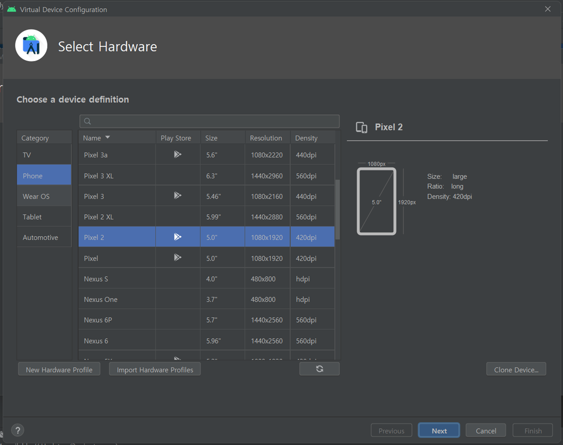The width and height of the screenshot is (563, 445).
Task: Select the Nexus 6 device name
Action: click(x=96, y=341)
